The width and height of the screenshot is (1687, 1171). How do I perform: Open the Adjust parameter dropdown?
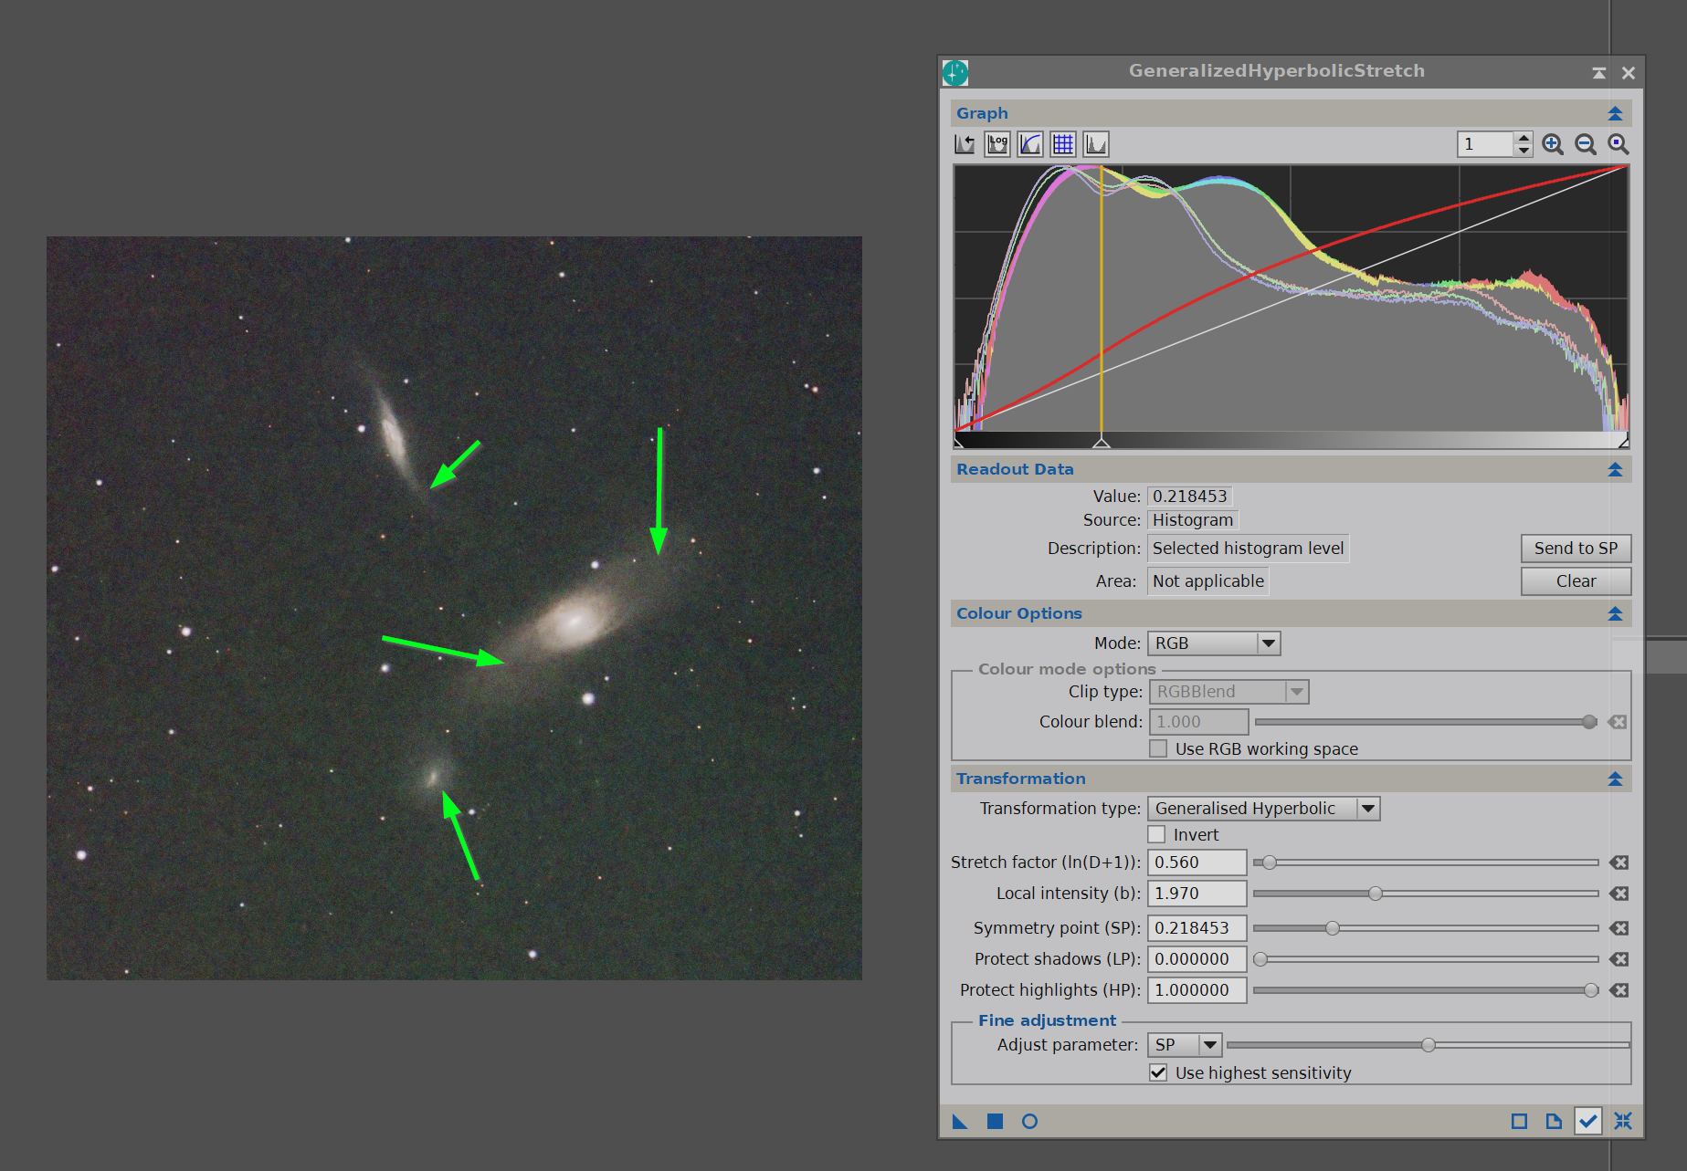tap(1185, 1045)
